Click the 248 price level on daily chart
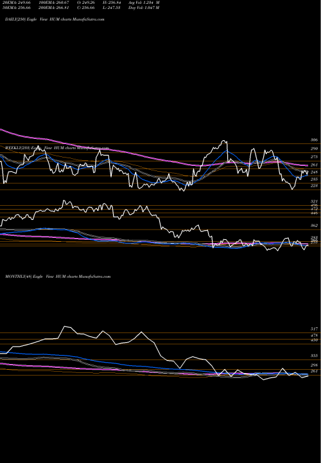 (x=314, y=172)
